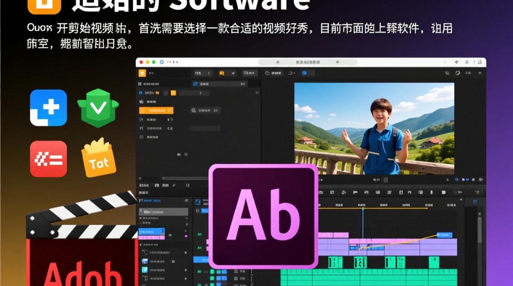The width and height of the screenshot is (513, 286).
Task: Click the blue plus app icon
Action: click(48, 108)
